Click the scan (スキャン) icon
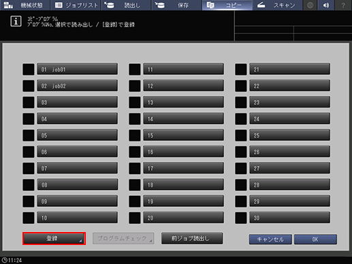The image size is (352, 264). click(x=261, y=5)
